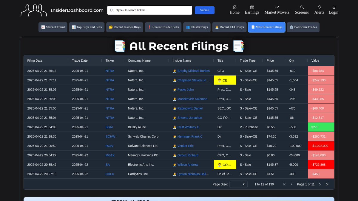Screen dimensions: 358x201
Task: Sort by Ticker column header
Action: (110, 60)
